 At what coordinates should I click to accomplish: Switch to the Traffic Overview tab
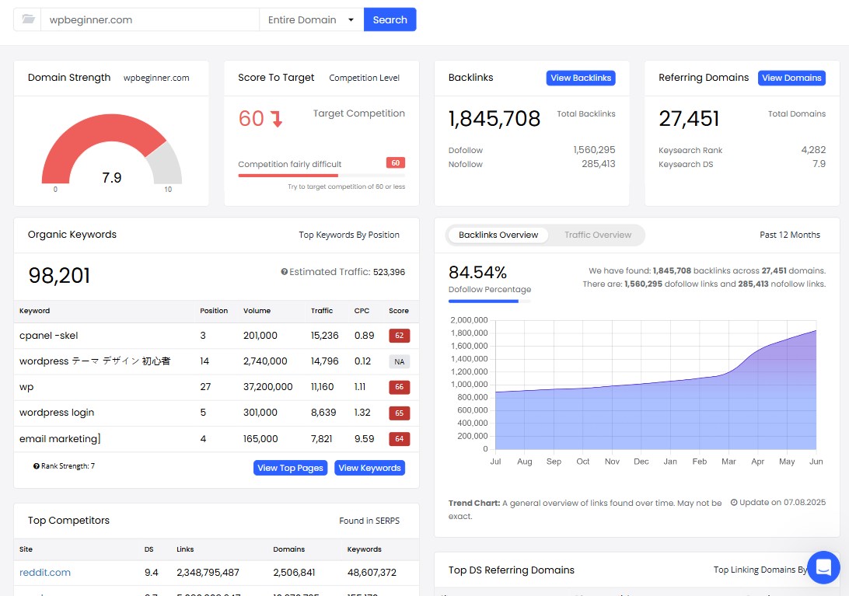pyautogui.click(x=598, y=235)
